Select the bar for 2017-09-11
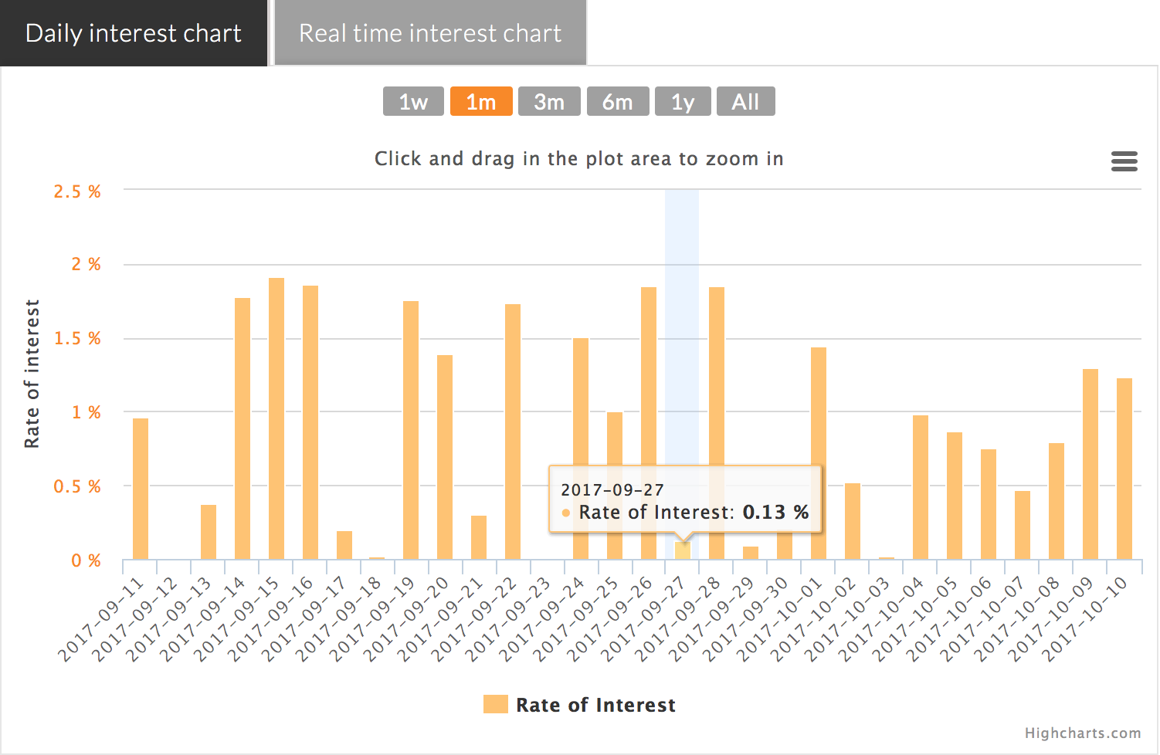The image size is (1160, 755). coord(141,489)
